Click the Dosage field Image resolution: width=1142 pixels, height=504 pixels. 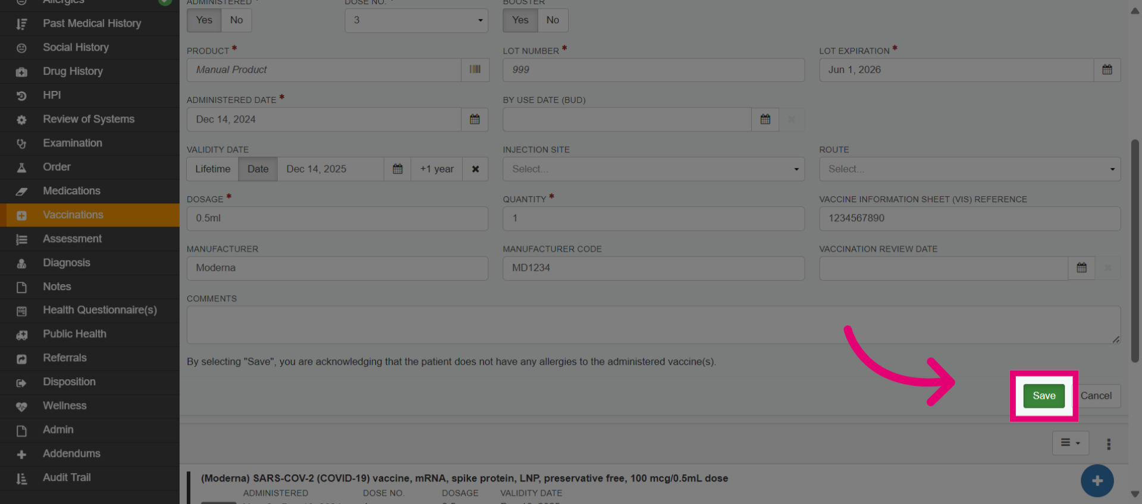pos(337,218)
